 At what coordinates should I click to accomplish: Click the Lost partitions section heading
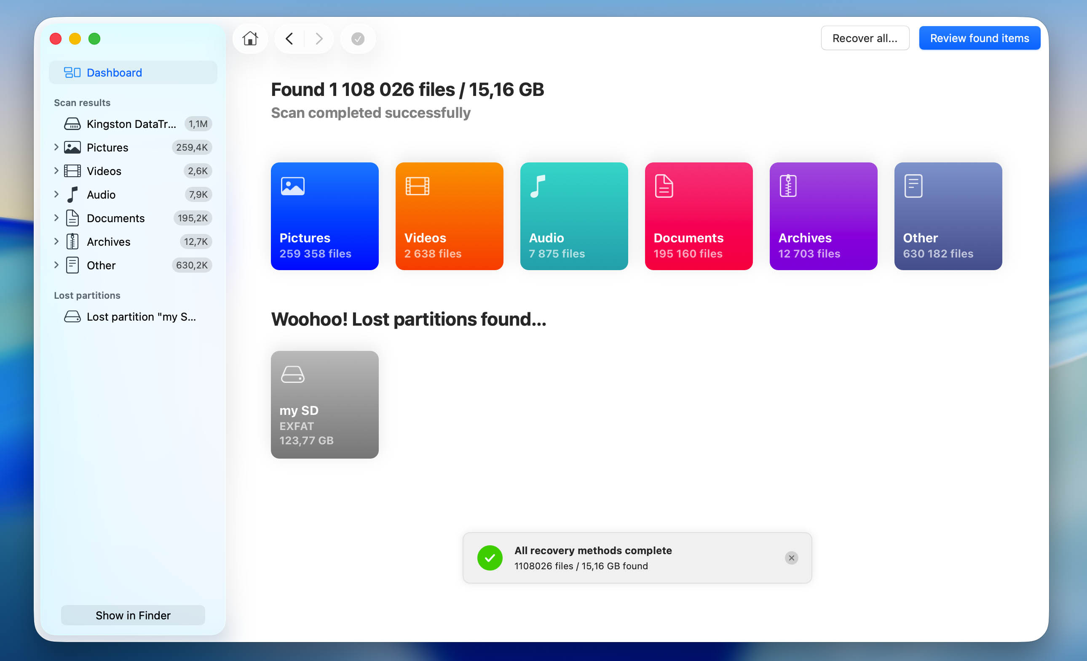tap(87, 295)
